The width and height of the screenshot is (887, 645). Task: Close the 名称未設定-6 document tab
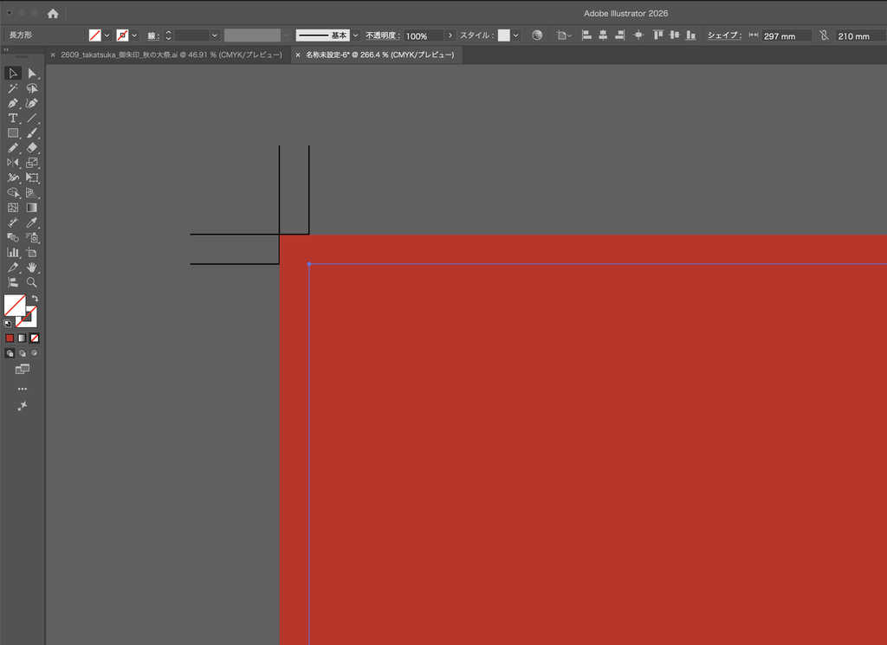pos(298,55)
